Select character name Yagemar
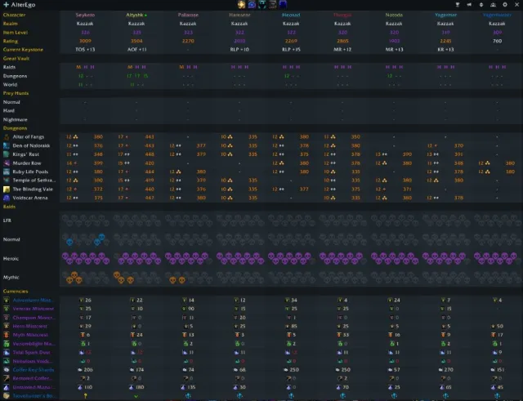Screen dimensions: 523x401 pyautogui.click(x=445, y=15)
